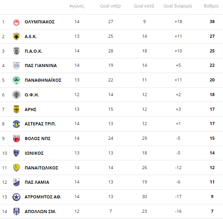The width and height of the screenshot is (223, 219).
Task: Click the ΑΡΗΣ yellow crest icon
Action: [x=16, y=109]
